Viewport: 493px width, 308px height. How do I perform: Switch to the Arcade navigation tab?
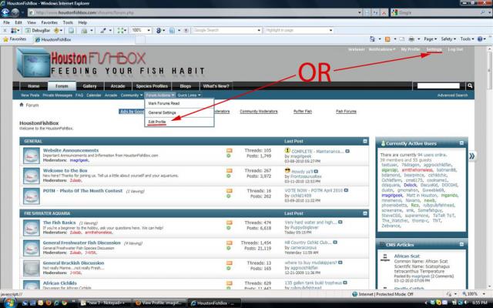coord(118,85)
